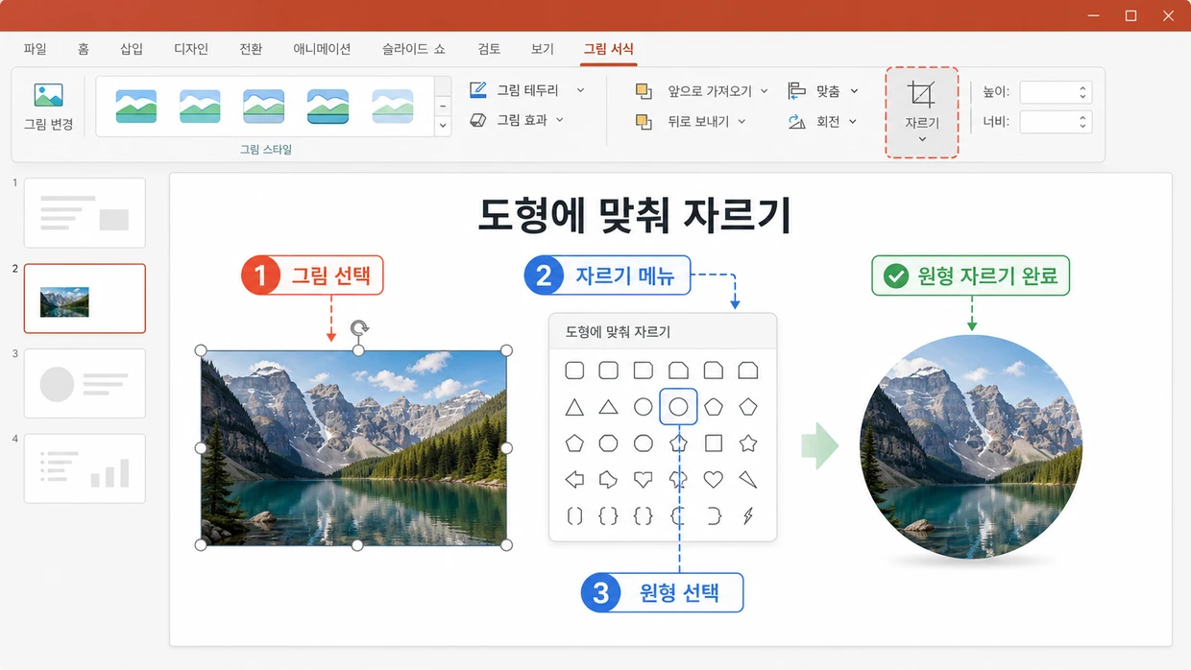Click the 그림 스타일 group label
This screenshot has height=670, width=1191.
(x=266, y=150)
